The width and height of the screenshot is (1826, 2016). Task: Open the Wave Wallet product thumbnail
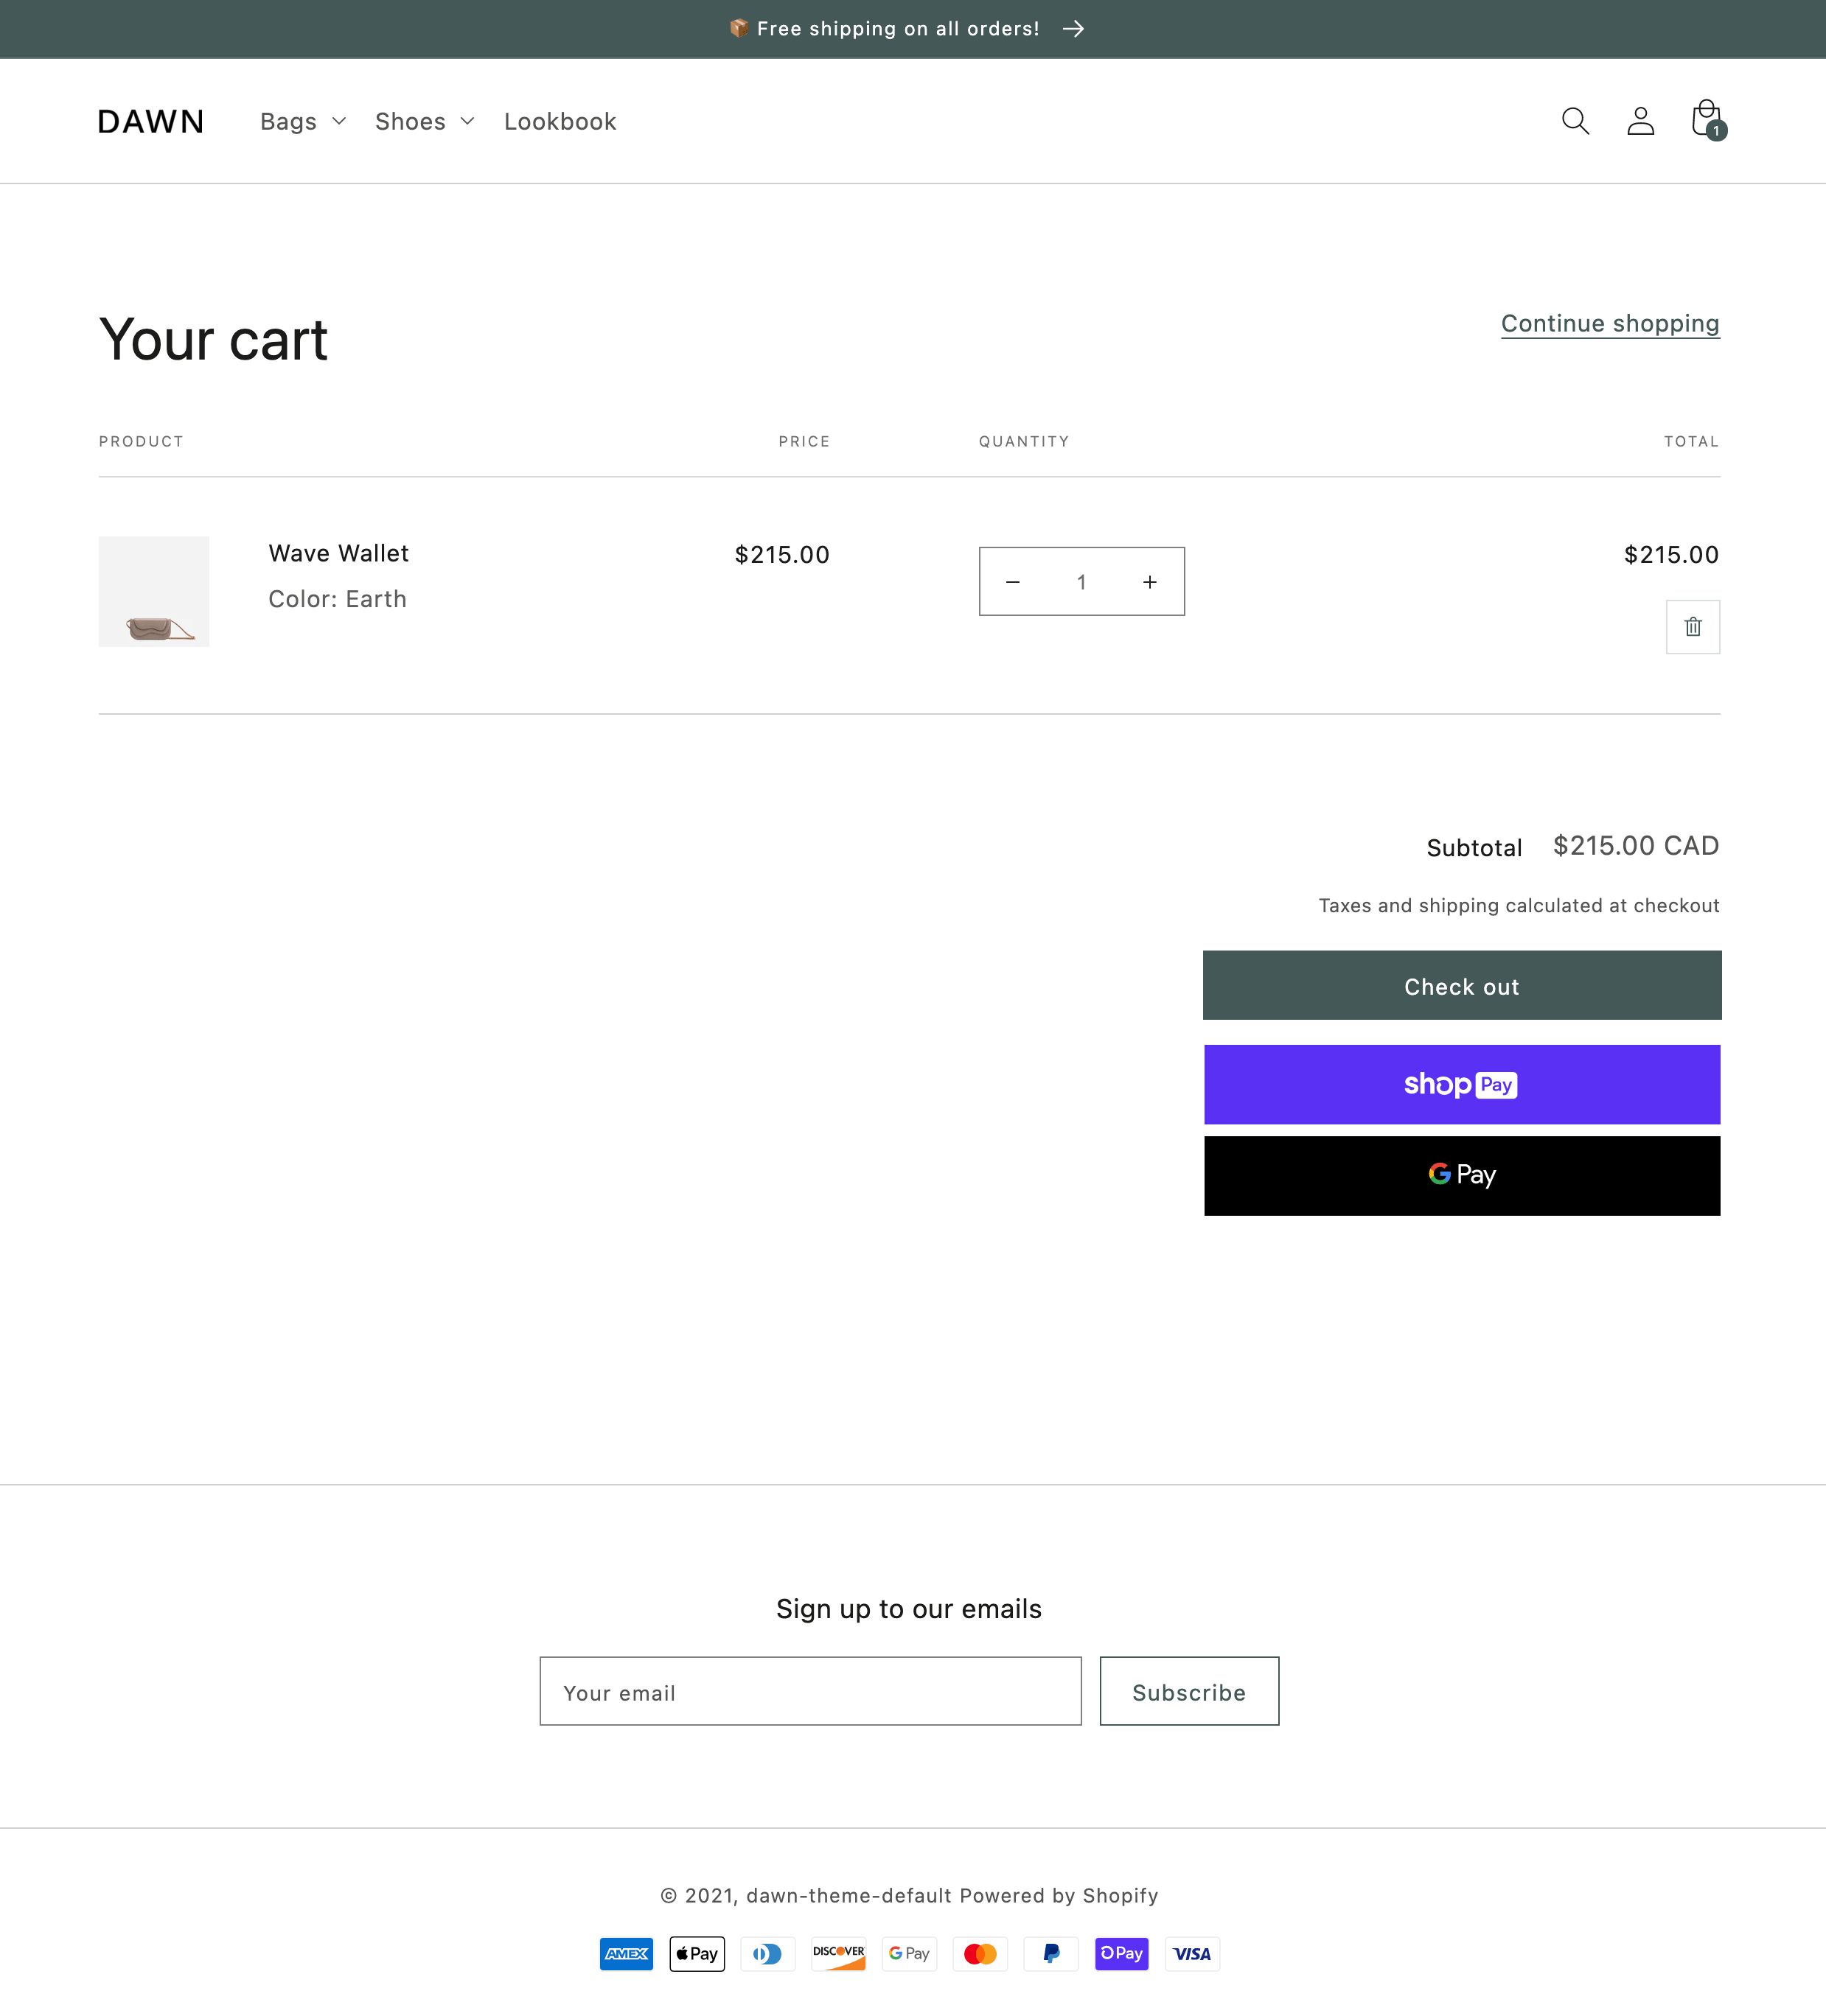tap(153, 591)
